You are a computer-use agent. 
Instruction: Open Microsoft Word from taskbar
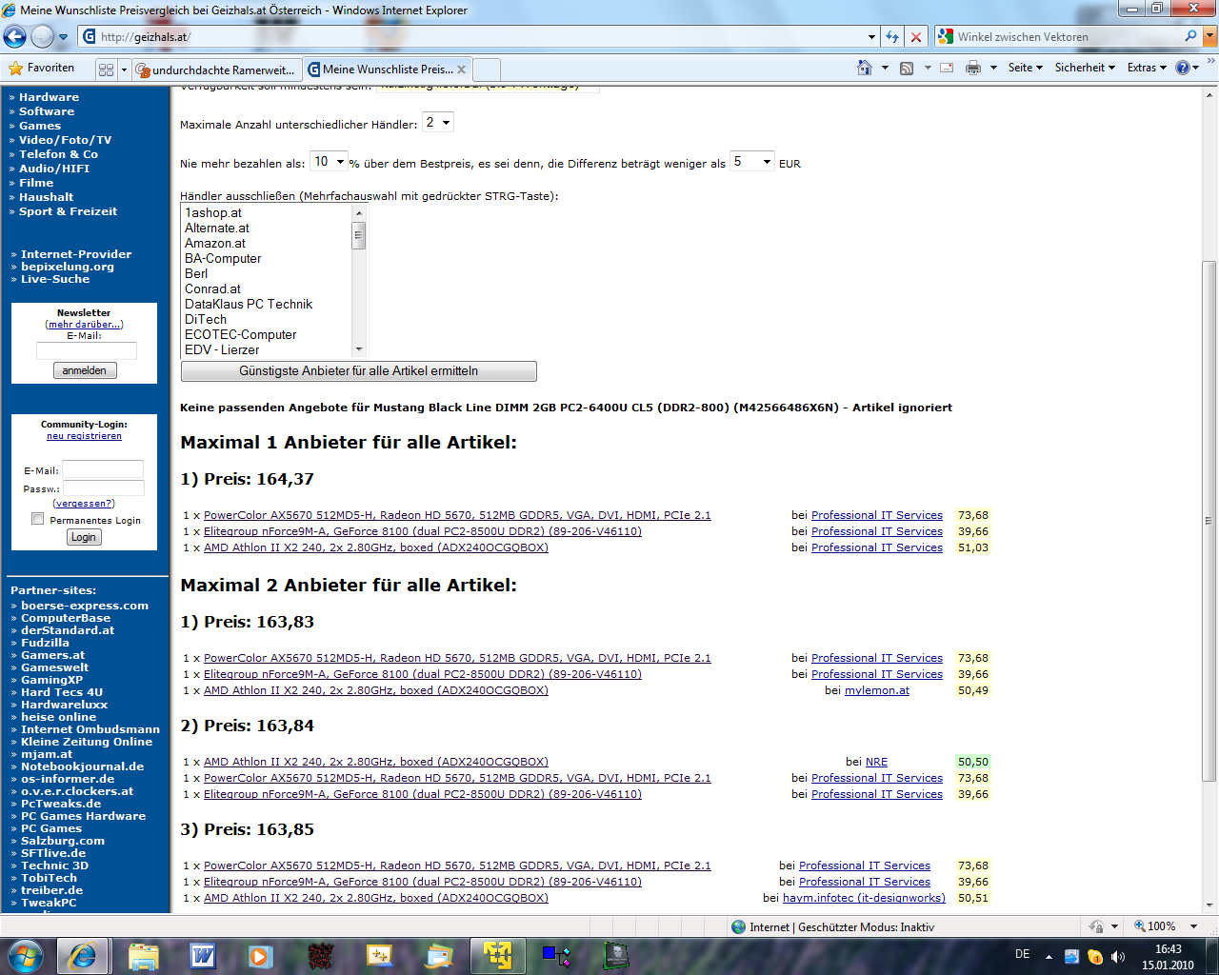pos(203,955)
